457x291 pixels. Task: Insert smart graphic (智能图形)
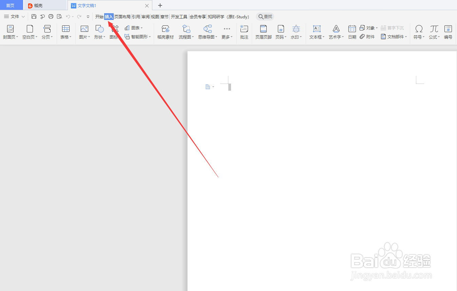pyautogui.click(x=138, y=37)
